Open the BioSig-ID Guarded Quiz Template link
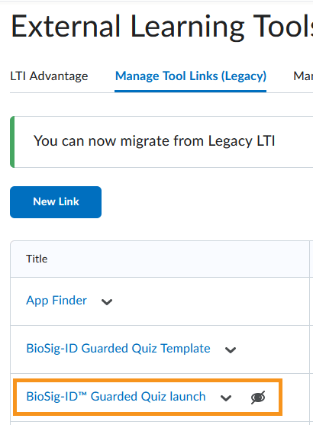This screenshot has height=425, width=313. pos(118,349)
